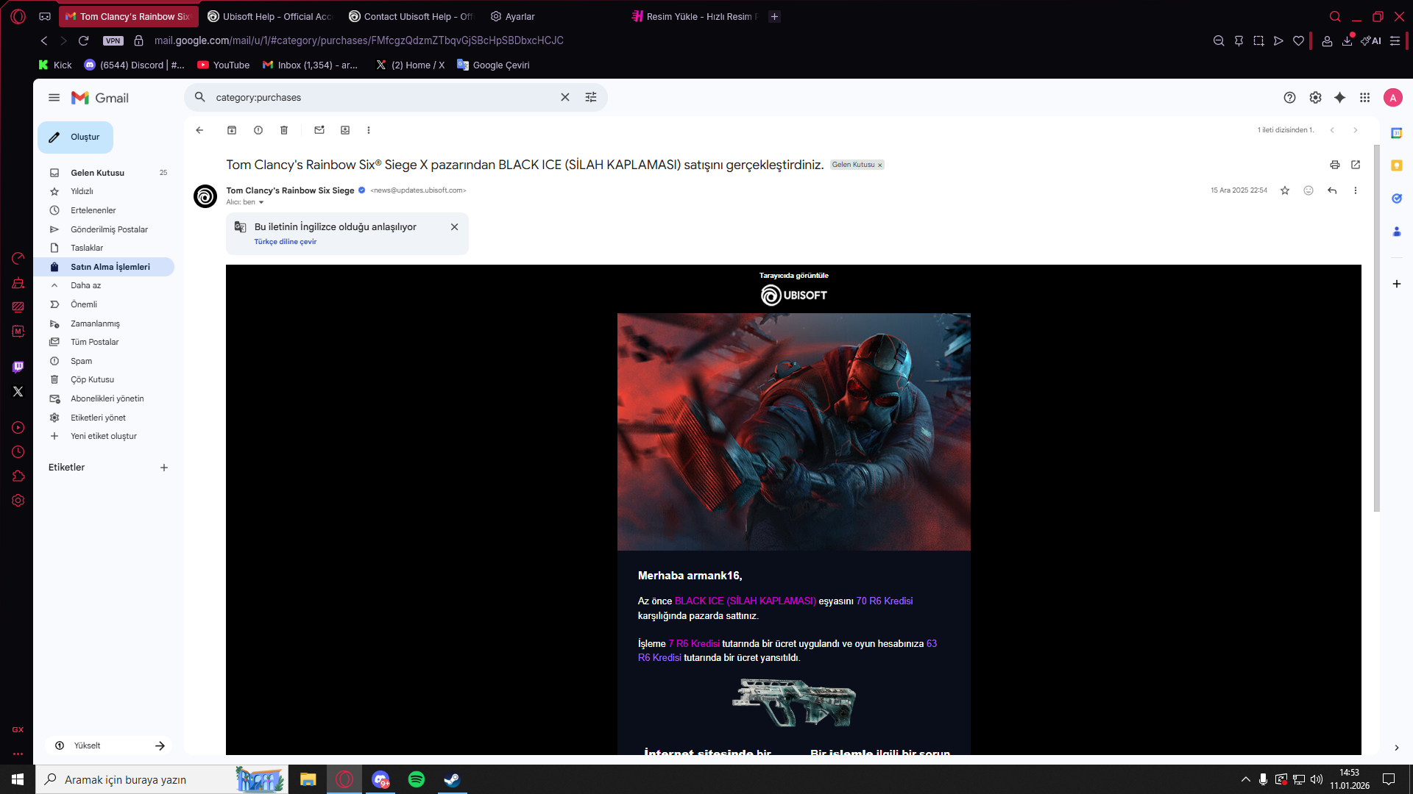Open the 'Tarayıcıda görüntüle' link

tap(794, 276)
